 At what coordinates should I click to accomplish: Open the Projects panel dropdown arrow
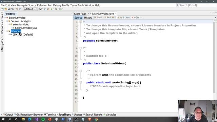click(16, 14)
